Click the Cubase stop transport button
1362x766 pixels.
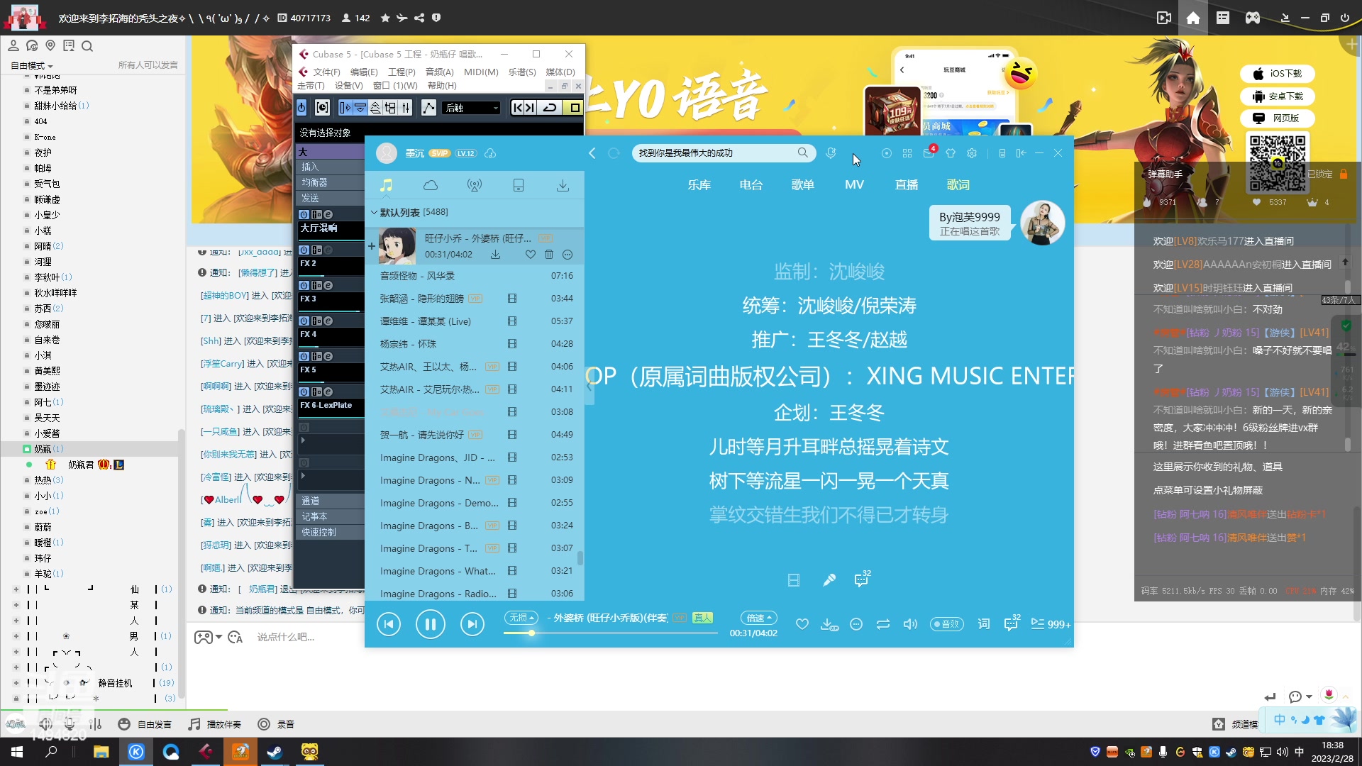[575, 108]
